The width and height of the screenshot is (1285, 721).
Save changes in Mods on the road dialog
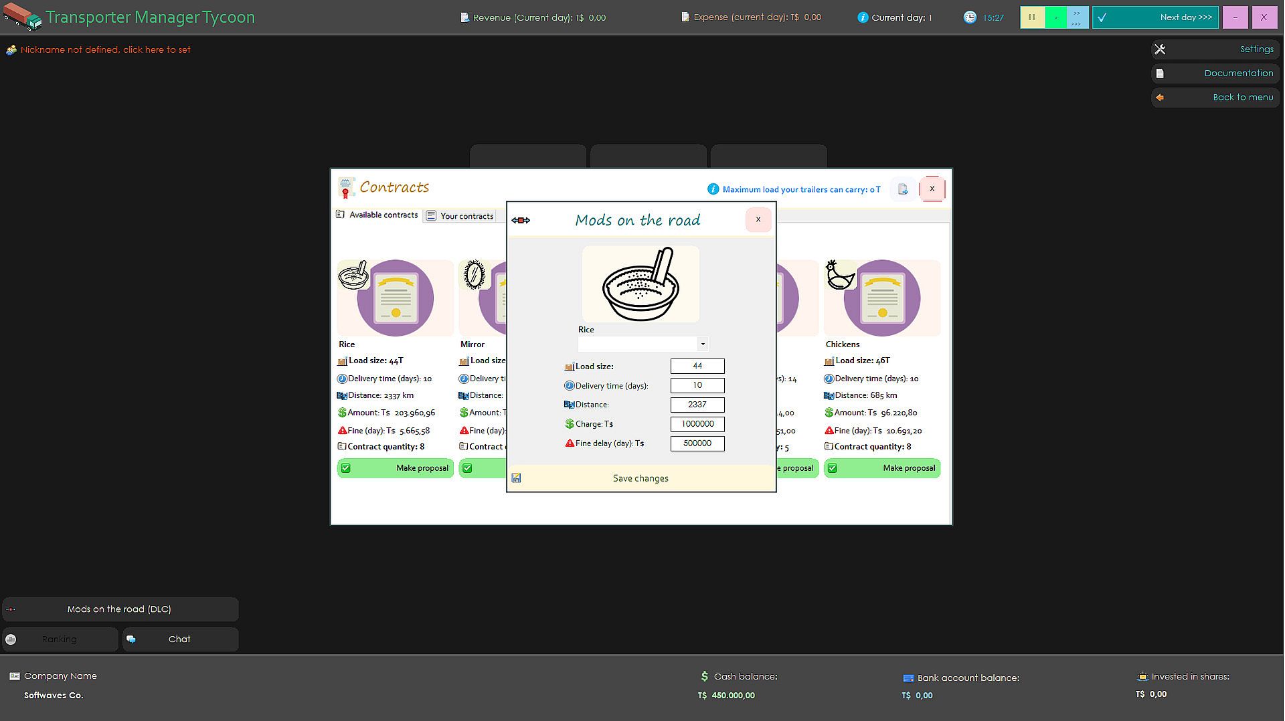pos(640,478)
